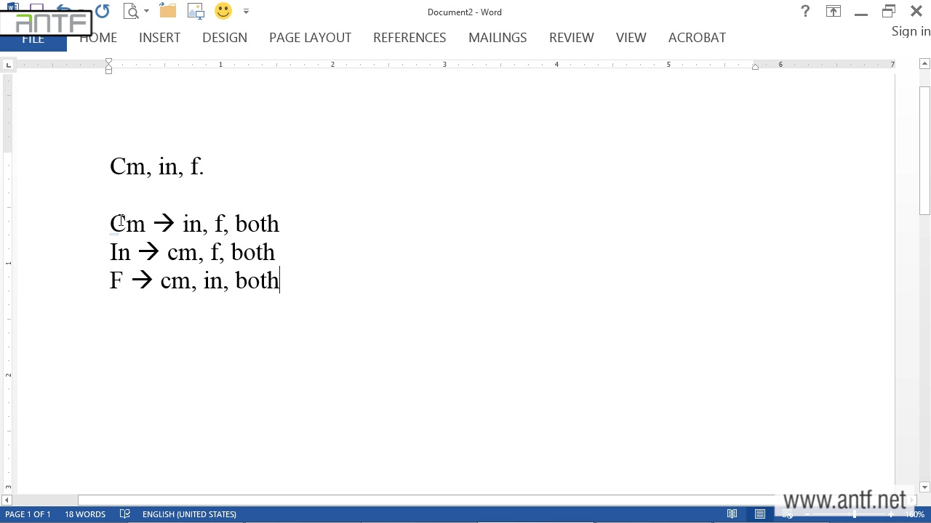This screenshot has height=523, width=931.
Task: Click the Open folder icon
Action: tap(168, 11)
